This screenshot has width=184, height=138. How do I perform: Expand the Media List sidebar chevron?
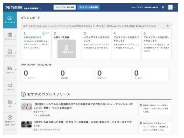(15, 53)
